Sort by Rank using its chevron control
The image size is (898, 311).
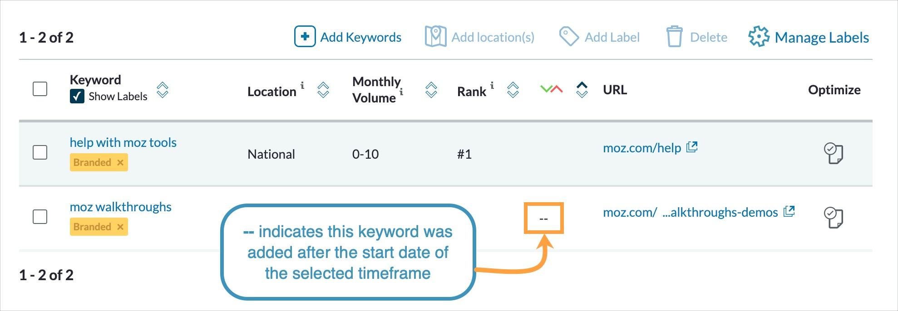[513, 91]
